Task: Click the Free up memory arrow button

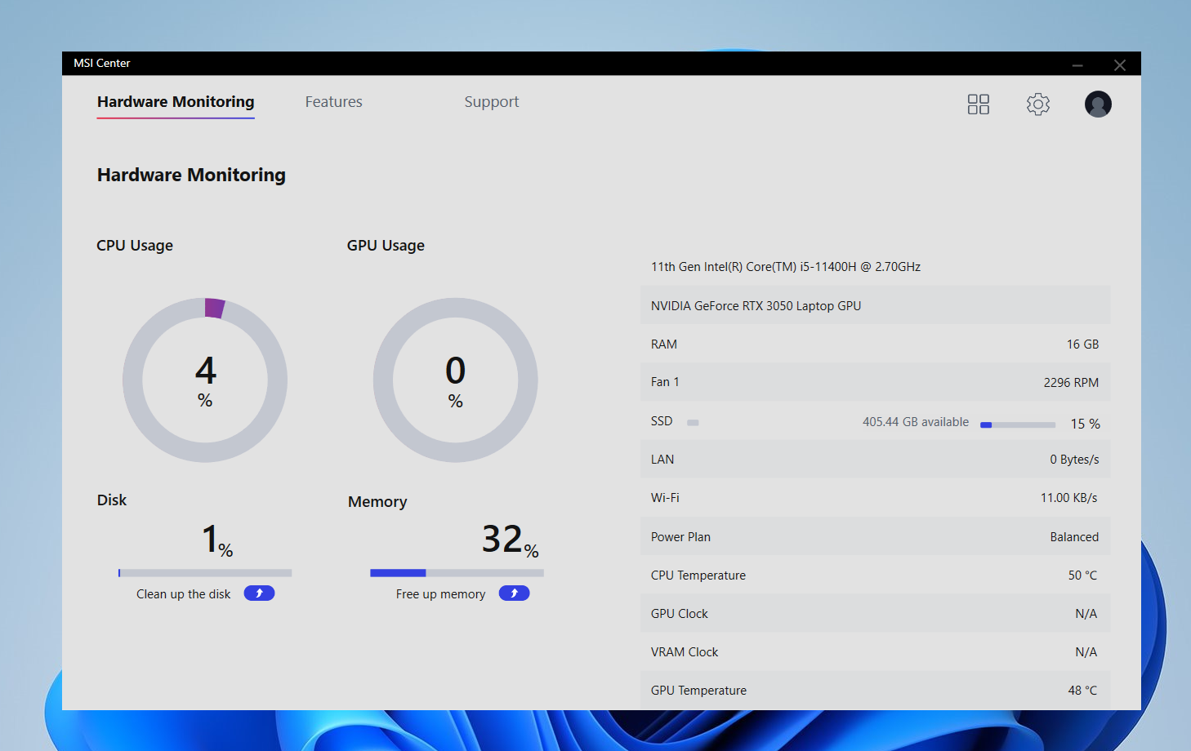Action: [514, 593]
